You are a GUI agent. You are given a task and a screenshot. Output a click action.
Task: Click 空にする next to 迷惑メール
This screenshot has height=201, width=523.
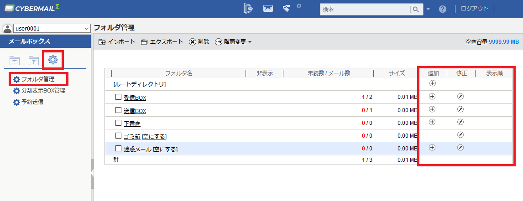tap(165, 149)
